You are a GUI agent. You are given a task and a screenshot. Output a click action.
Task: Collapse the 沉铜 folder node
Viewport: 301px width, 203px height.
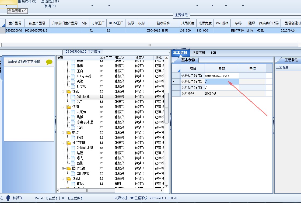(63, 107)
